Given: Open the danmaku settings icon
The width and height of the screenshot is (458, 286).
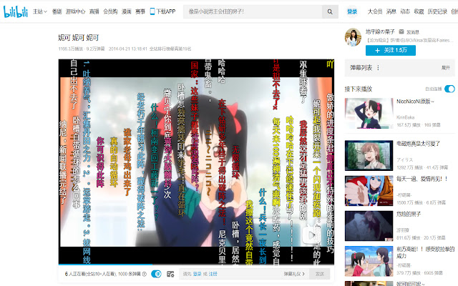Looking at the screenshot, I should point(170,274).
